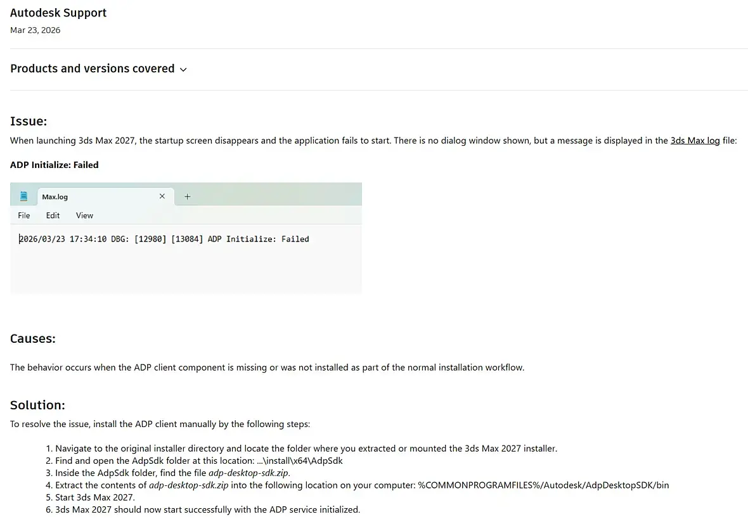
Task: Open the View menu in Notepad
Action: (x=84, y=215)
